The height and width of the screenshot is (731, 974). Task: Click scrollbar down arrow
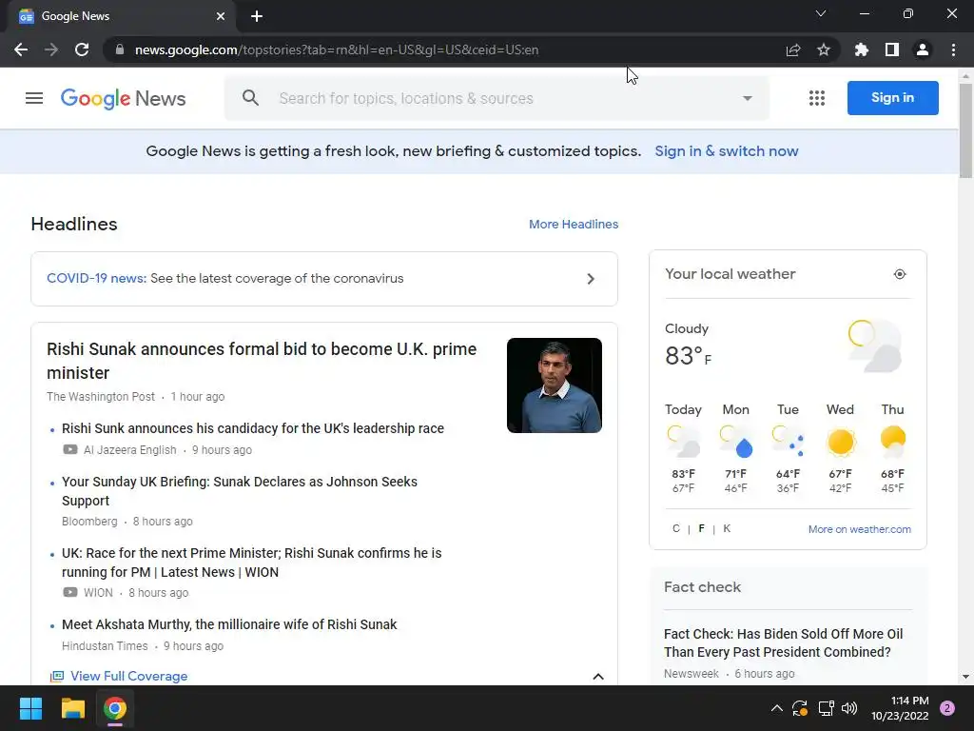point(965,677)
